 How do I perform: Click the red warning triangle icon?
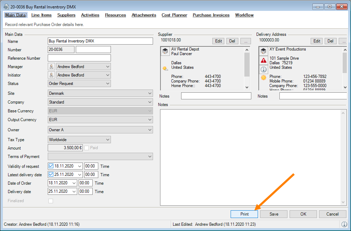[x=263, y=60]
